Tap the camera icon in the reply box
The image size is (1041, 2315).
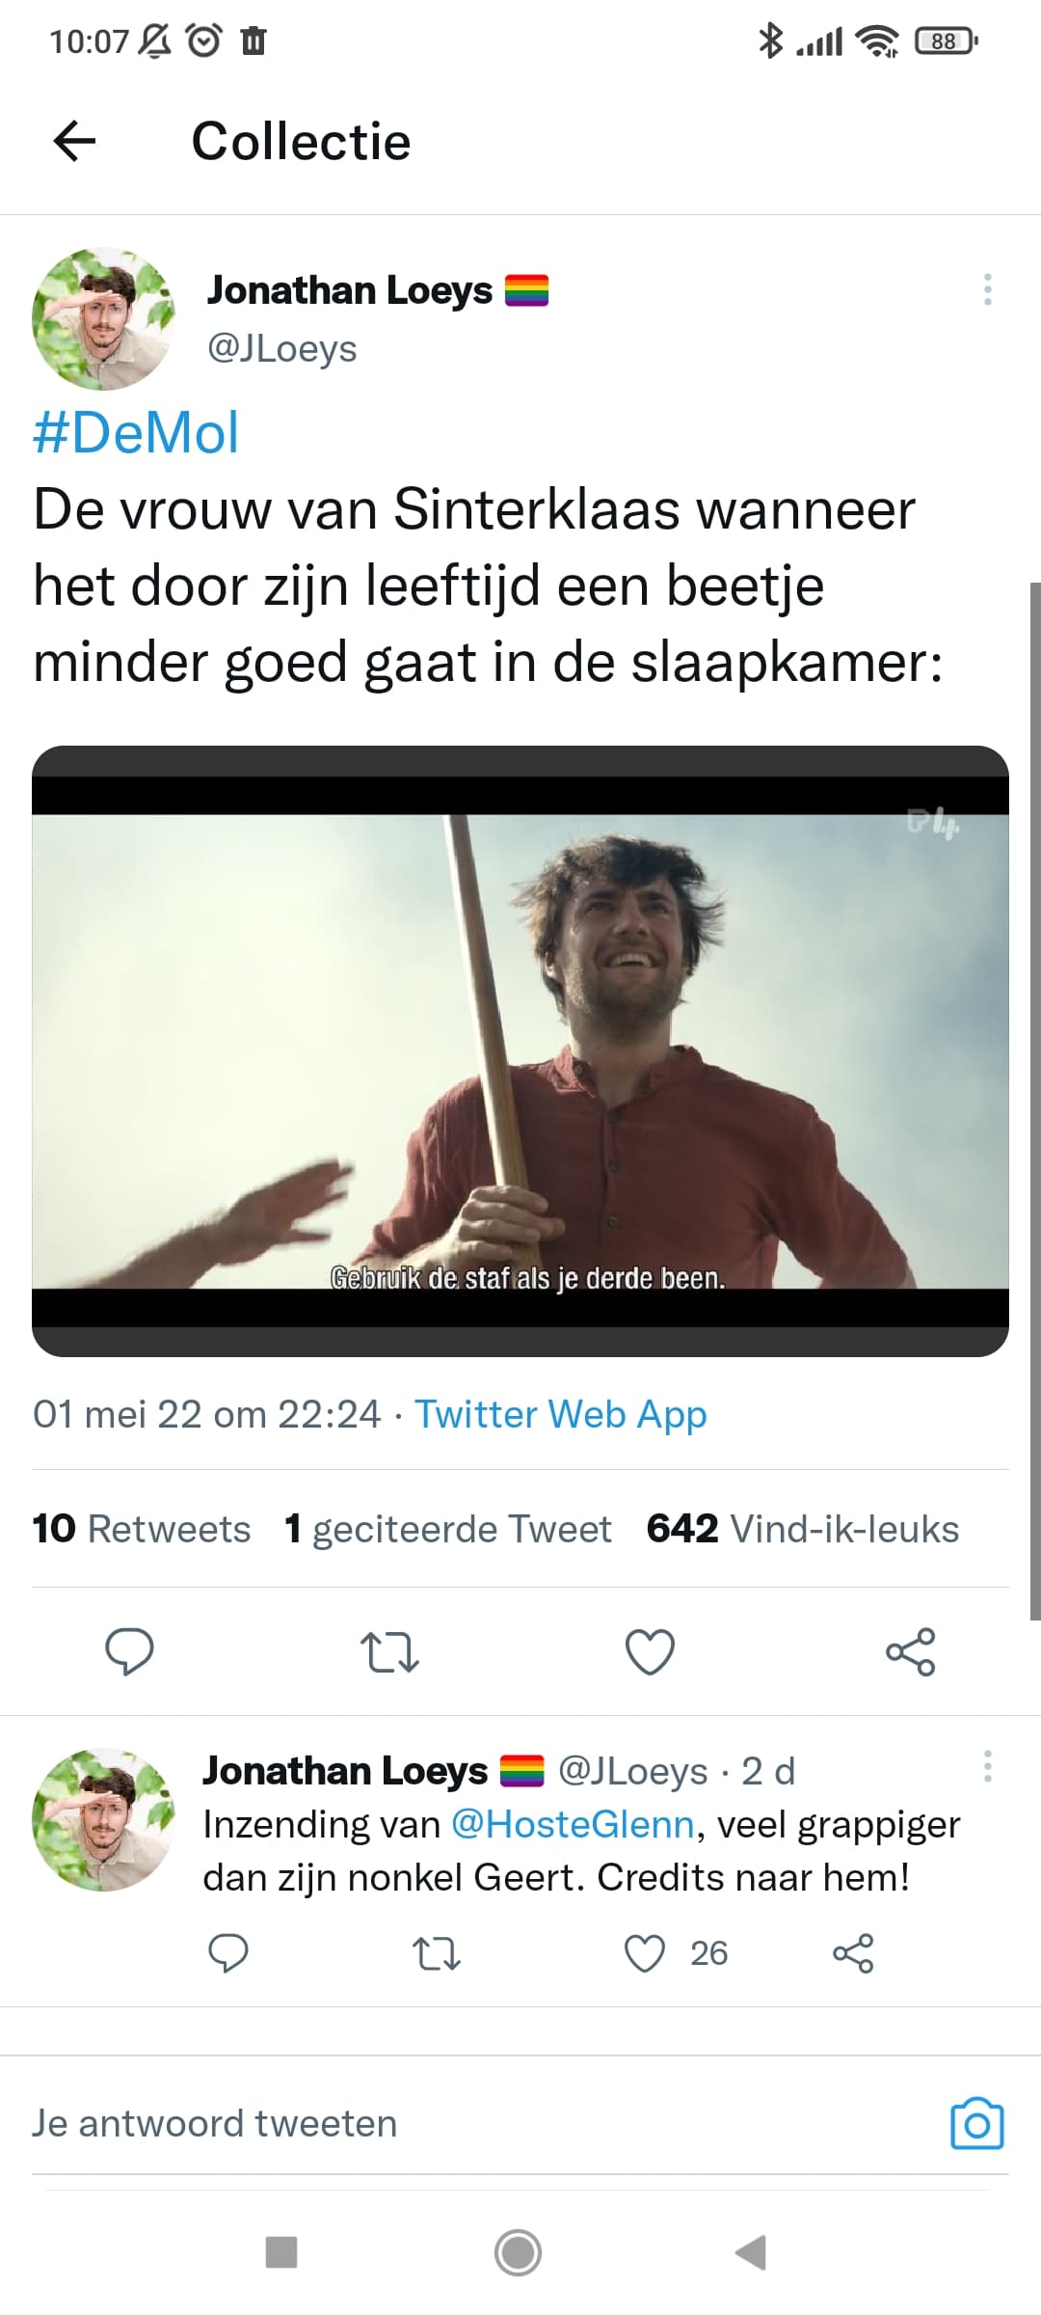point(977,2123)
